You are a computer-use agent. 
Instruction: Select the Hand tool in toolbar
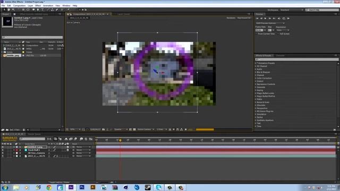coord(8,10)
